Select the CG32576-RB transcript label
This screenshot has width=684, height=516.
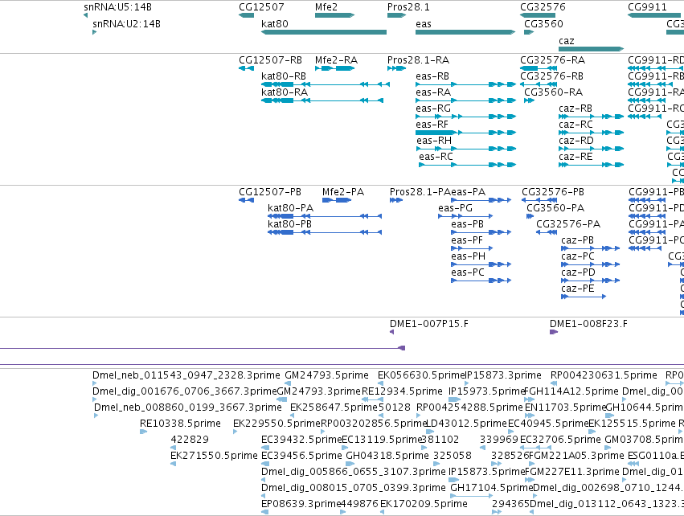(552, 76)
